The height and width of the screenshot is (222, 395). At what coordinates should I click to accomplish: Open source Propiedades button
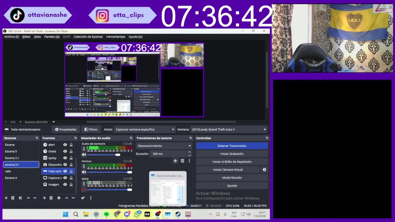point(65,129)
